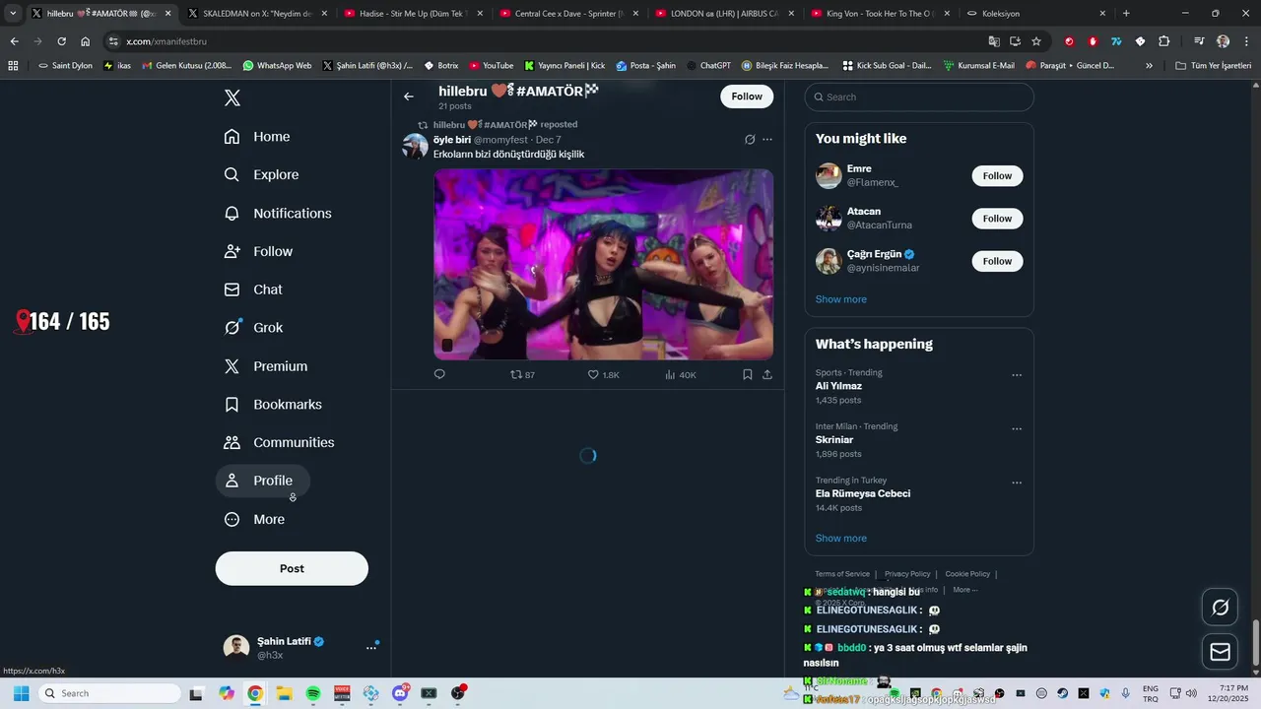Open the Follow sidebar item
Viewport: 1261px width, 709px height.
pos(258,252)
